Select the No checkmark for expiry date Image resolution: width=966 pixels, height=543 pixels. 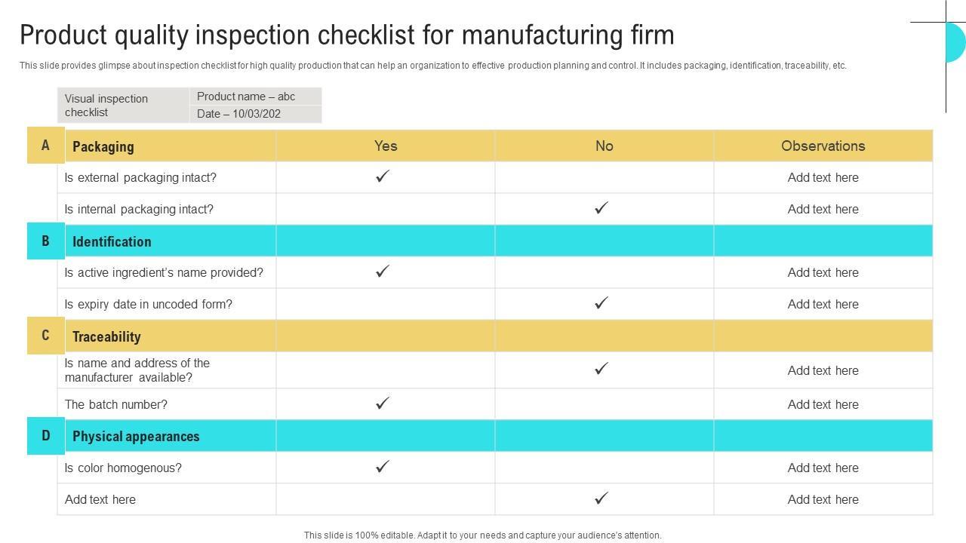[x=601, y=303]
